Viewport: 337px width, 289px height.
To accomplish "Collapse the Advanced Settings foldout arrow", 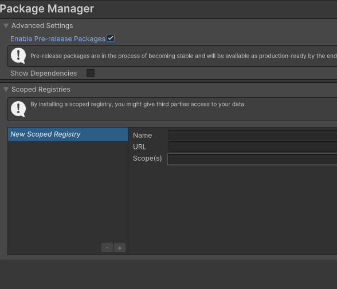I will pyautogui.click(x=6, y=26).
